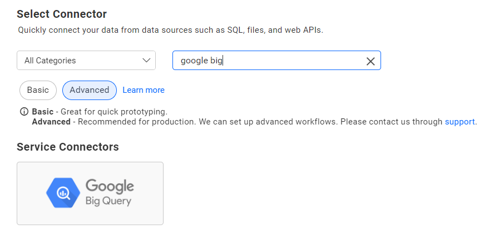
Task: Click the 'Service Connectors' heading
Action: [68, 147]
